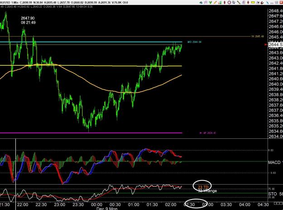
Task: Click the pink wavy lines toolbar icon
Action: pos(206,3)
